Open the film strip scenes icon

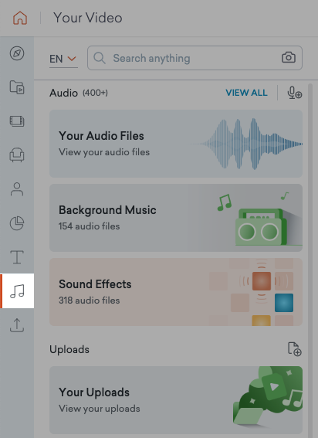pyautogui.click(x=17, y=121)
